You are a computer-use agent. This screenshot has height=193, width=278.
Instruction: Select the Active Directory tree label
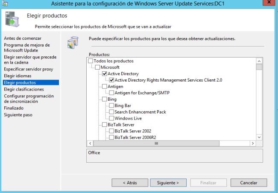coord(123,73)
